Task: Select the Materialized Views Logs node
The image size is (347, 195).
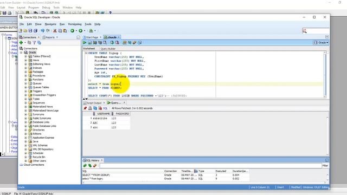Action: tap(46, 110)
